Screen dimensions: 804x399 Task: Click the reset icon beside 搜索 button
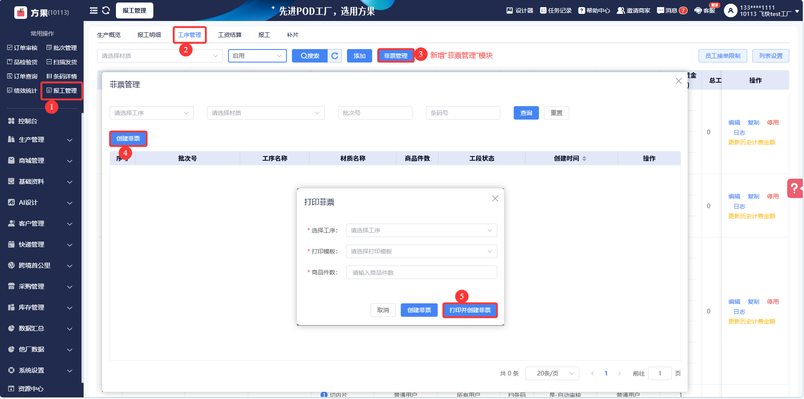click(x=335, y=56)
